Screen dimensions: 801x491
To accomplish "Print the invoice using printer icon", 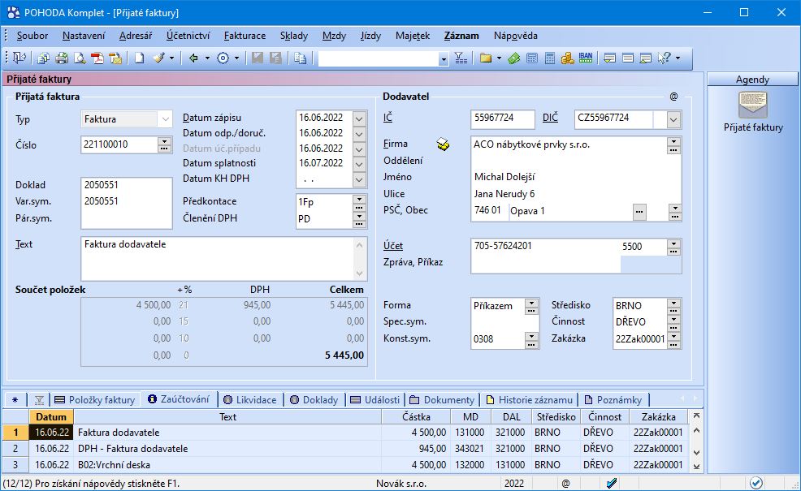I will pyautogui.click(x=62, y=58).
